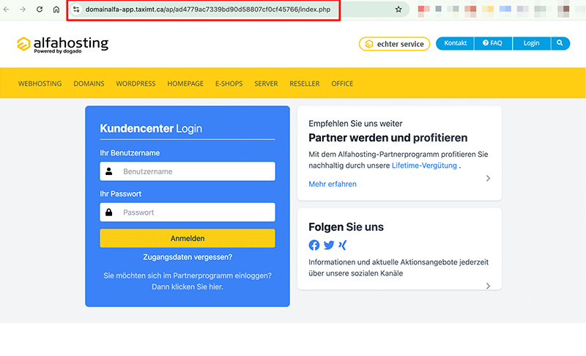Open the OFFICE menu
Image resolution: width=586 pixels, height=356 pixels.
coord(342,84)
